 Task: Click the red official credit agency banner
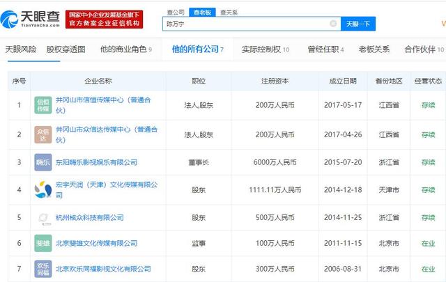tap(104, 19)
